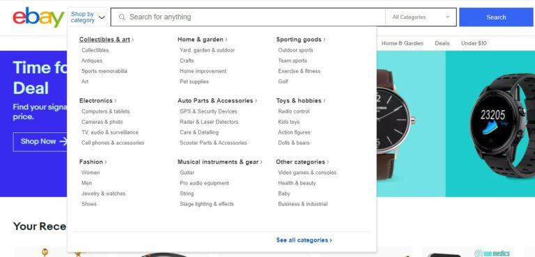Open the String instruments link
The height and width of the screenshot is (257, 535).
187,194
